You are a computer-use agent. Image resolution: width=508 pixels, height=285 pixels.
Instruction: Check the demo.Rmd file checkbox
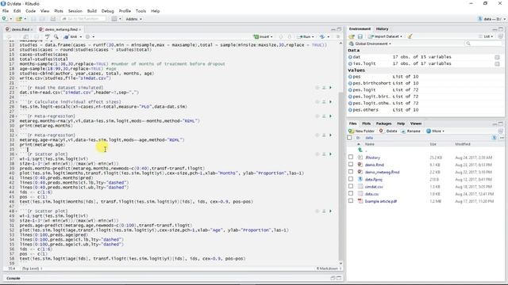tap(351, 165)
